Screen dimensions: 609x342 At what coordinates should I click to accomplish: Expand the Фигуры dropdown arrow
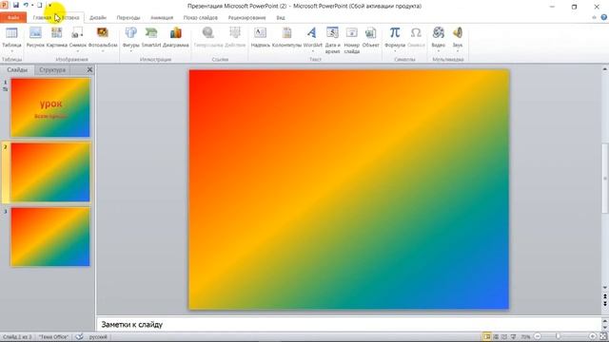[x=131, y=50]
